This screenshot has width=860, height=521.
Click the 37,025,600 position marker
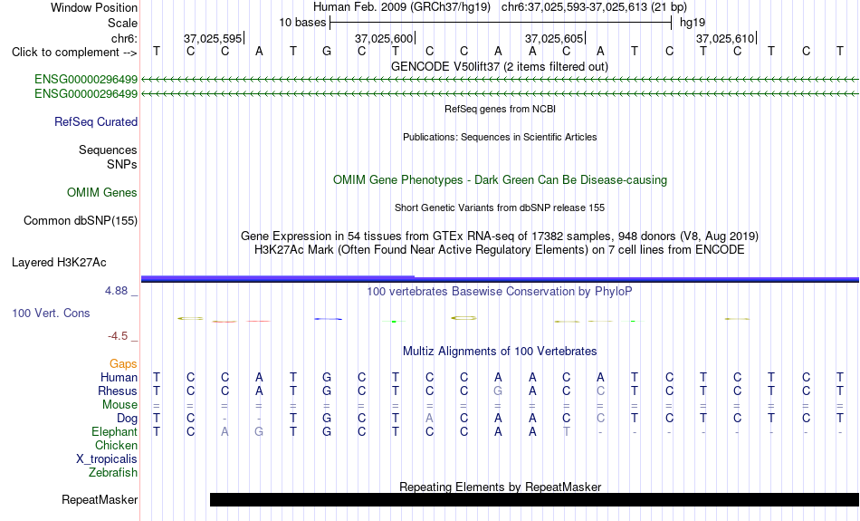(x=384, y=38)
